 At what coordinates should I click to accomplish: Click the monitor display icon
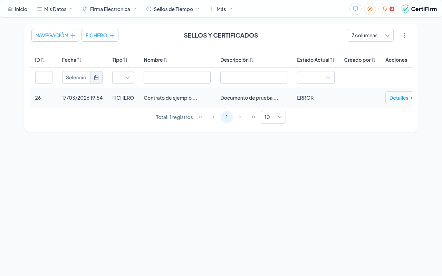click(355, 9)
